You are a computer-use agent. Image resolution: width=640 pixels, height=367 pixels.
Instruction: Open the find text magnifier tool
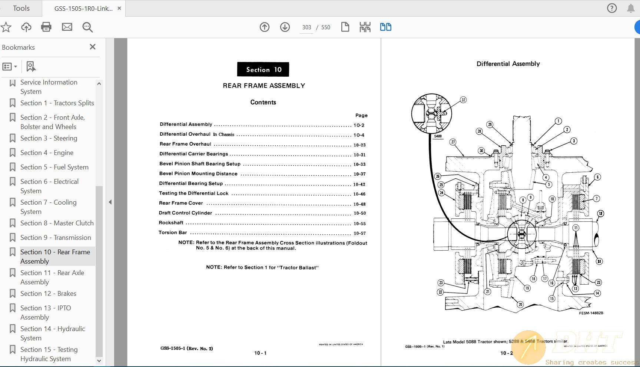point(87,27)
